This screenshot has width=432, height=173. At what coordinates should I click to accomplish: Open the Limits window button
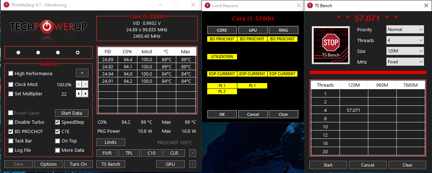(x=111, y=142)
